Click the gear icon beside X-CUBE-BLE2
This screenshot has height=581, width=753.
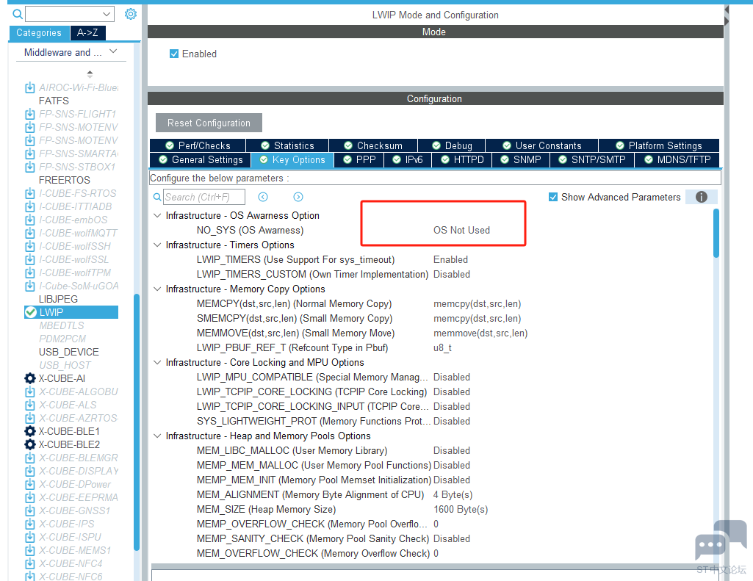tap(30, 444)
